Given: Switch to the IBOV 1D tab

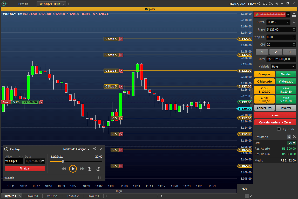Looking at the screenshot, I should [23, 4].
